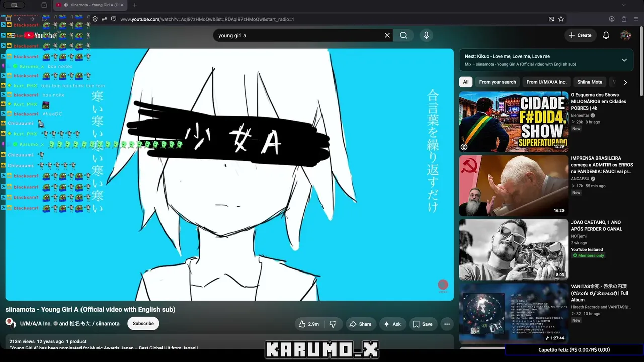Select the siinamota - Young Girl A tab
Screen dimensions: 644x362
(91, 5)
